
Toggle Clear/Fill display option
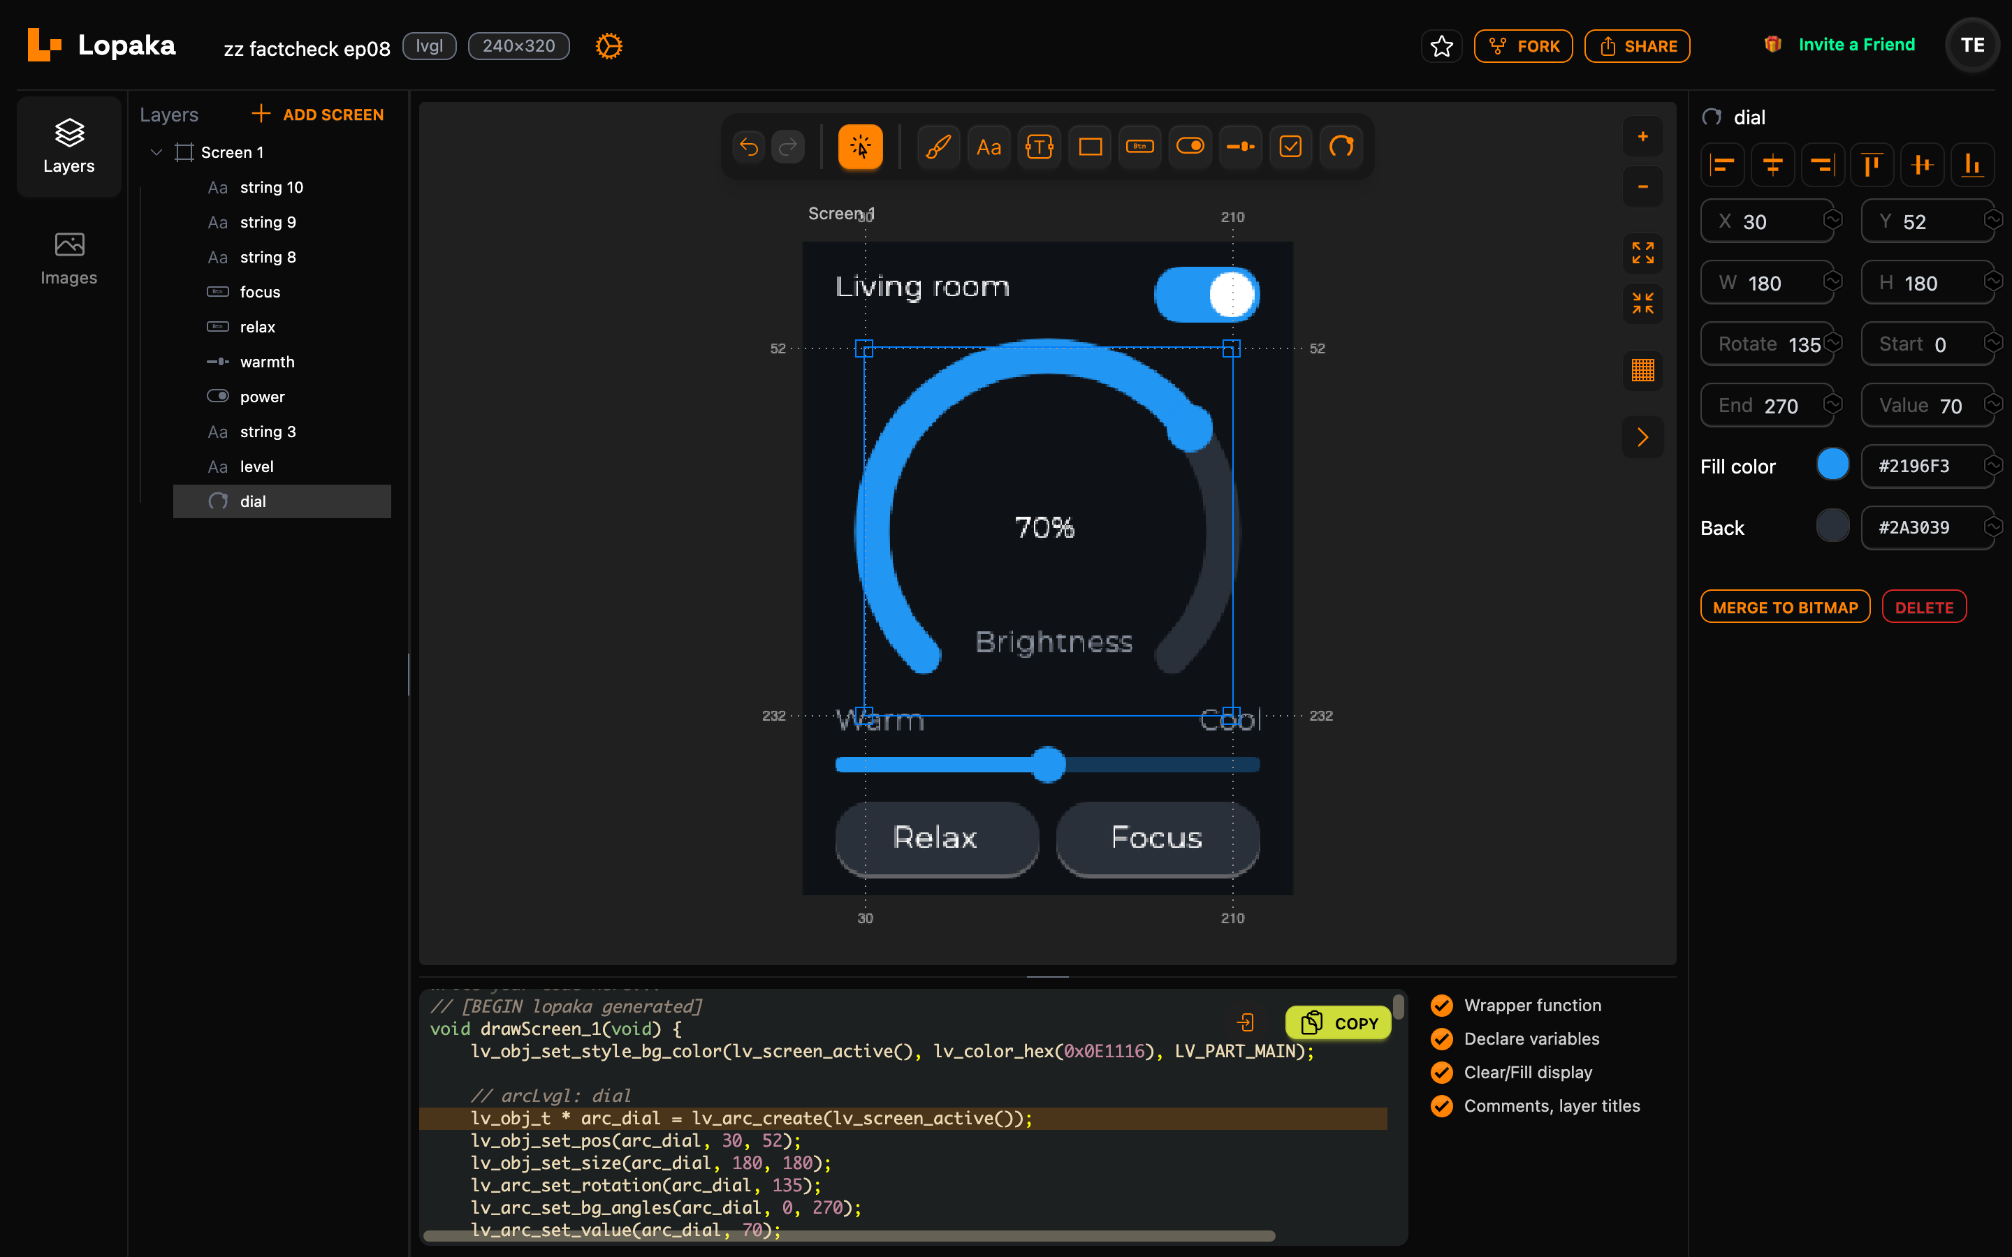tap(1512, 1073)
